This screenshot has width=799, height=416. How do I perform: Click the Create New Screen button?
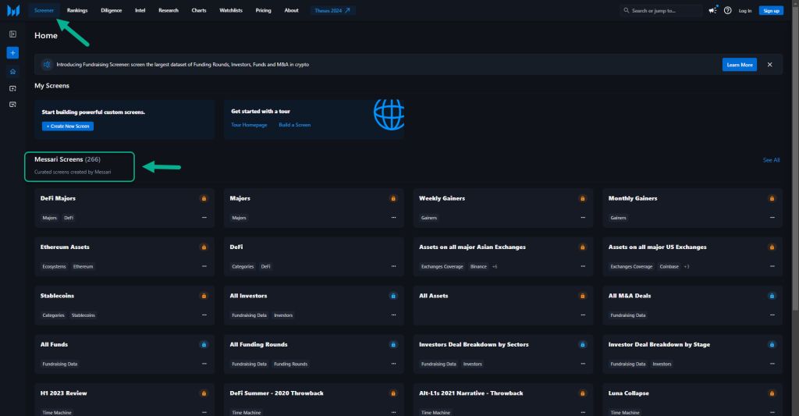click(x=67, y=126)
